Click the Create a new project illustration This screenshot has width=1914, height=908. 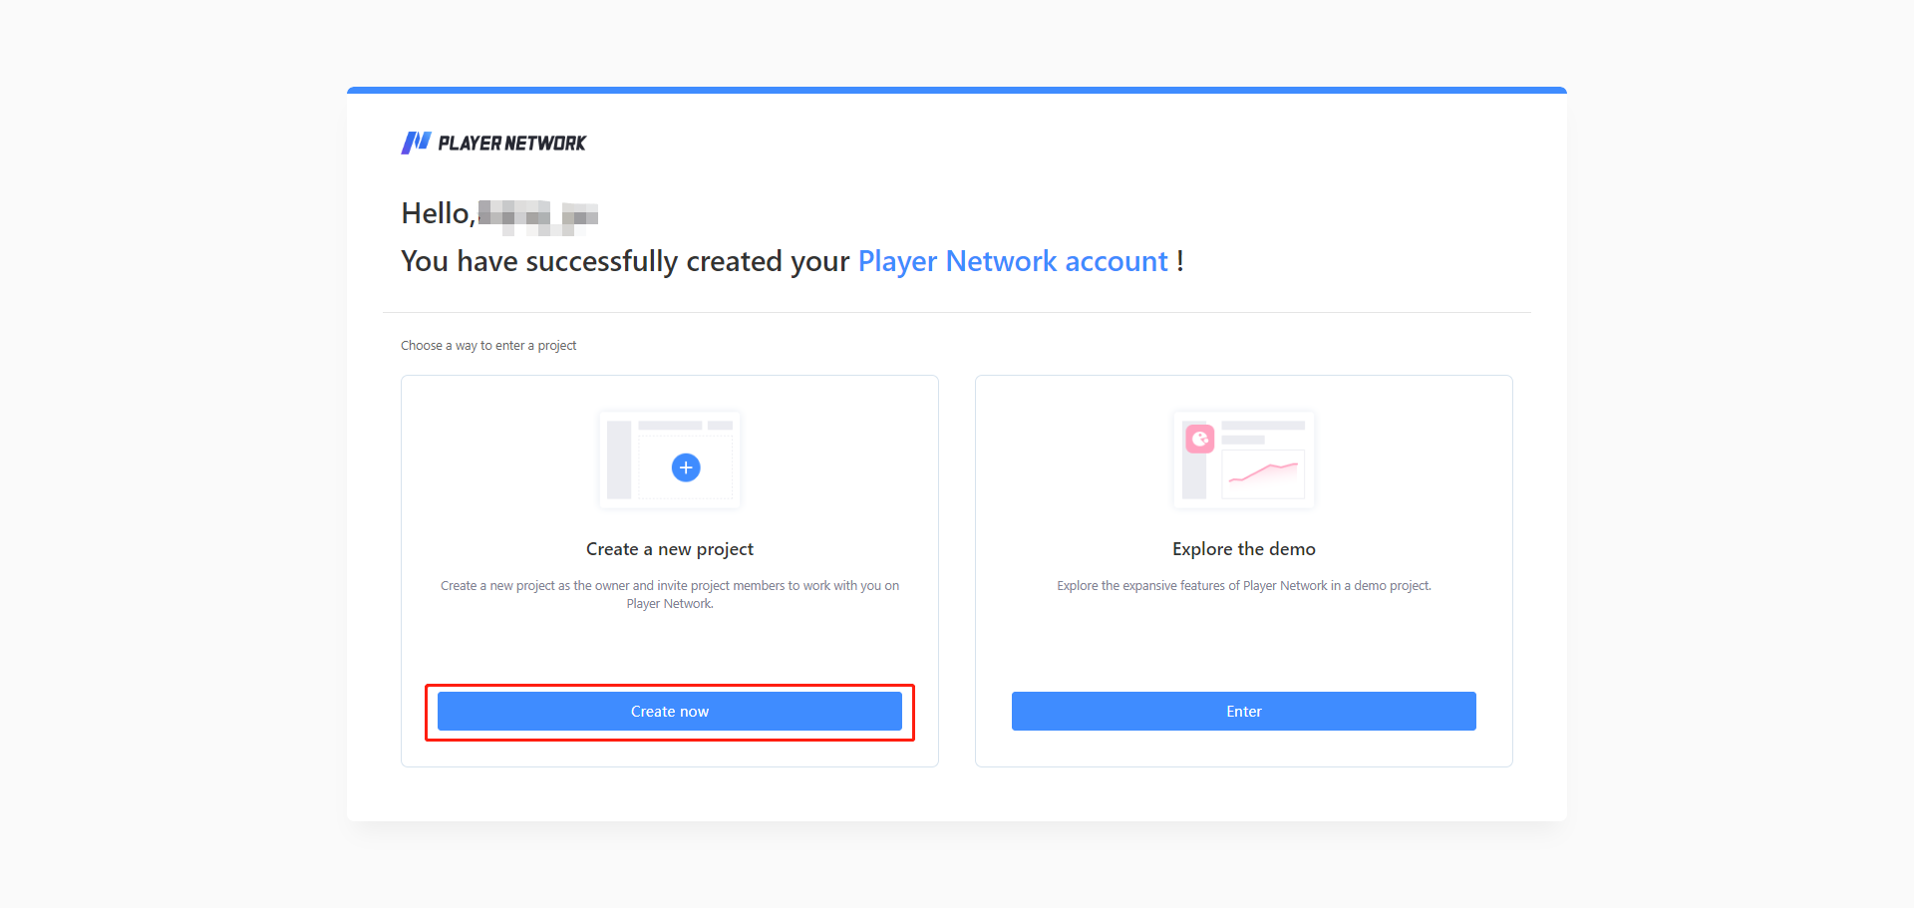click(x=670, y=459)
